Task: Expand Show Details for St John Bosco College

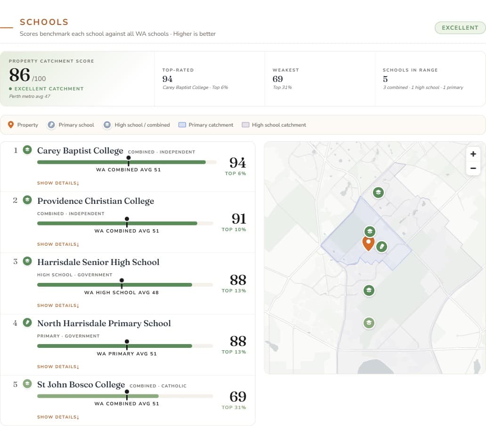Action: [x=58, y=417]
